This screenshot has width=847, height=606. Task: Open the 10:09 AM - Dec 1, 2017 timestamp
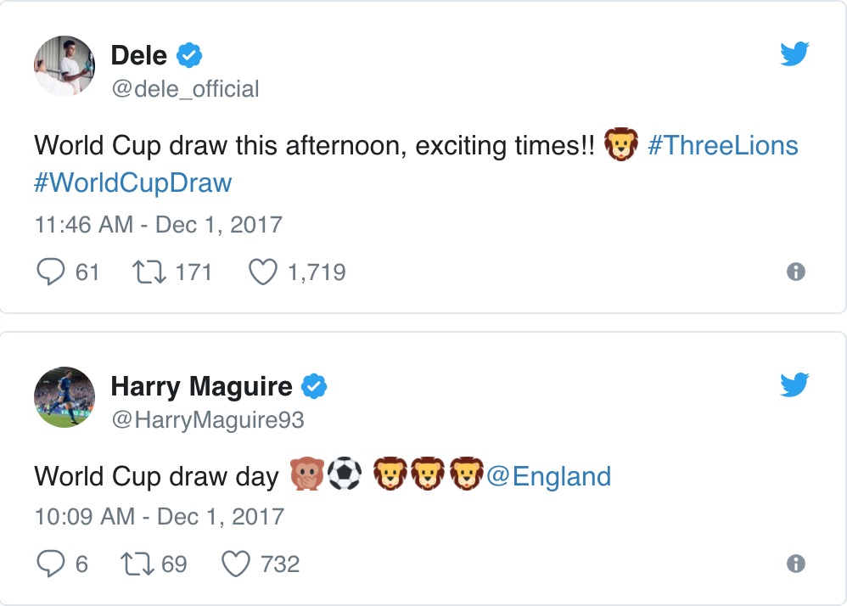160,517
